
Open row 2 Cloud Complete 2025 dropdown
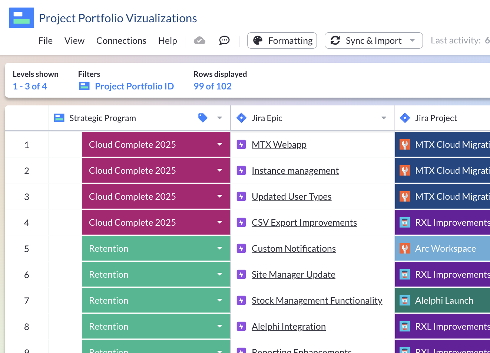point(220,170)
